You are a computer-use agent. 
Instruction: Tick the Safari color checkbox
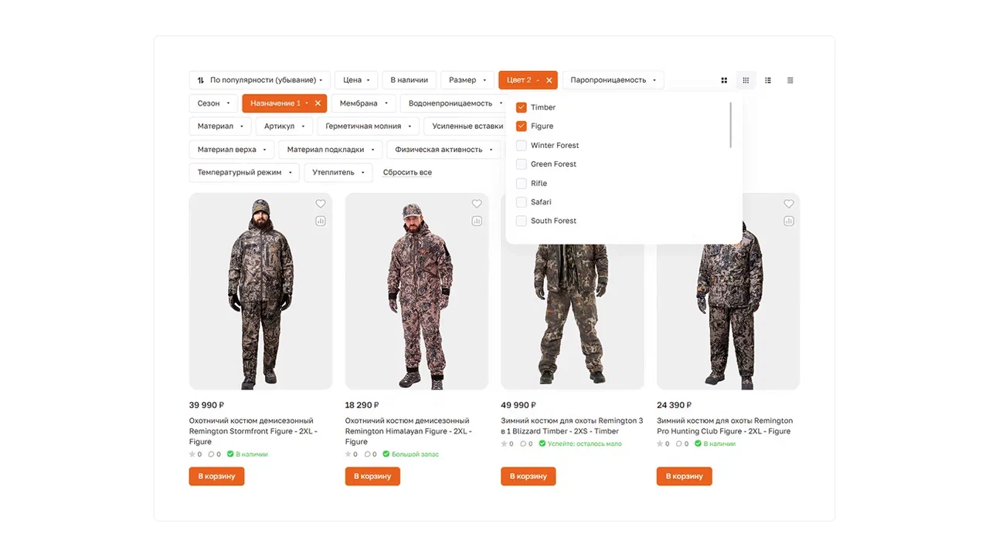click(522, 202)
